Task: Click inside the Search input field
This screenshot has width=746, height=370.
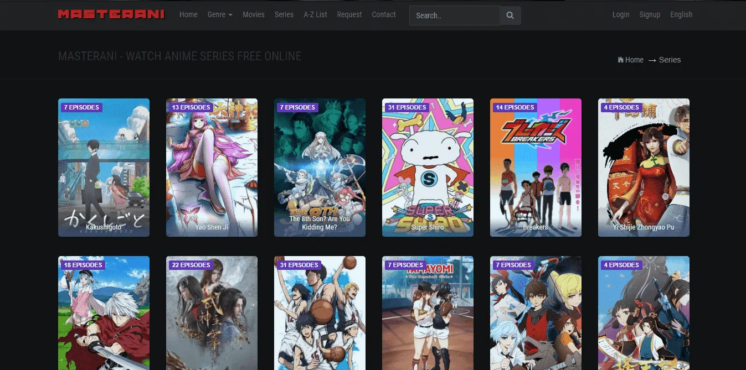Action: tap(454, 15)
